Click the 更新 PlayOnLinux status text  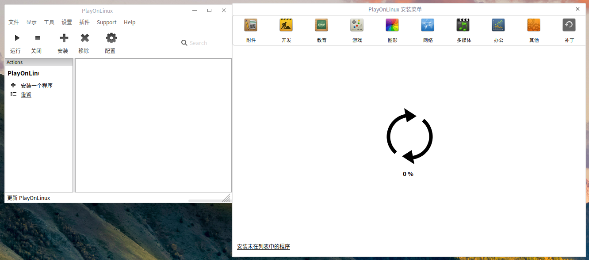coord(29,198)
